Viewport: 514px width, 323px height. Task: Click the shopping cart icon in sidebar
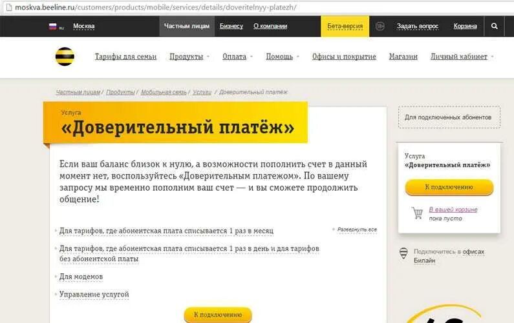click(417, 213)
